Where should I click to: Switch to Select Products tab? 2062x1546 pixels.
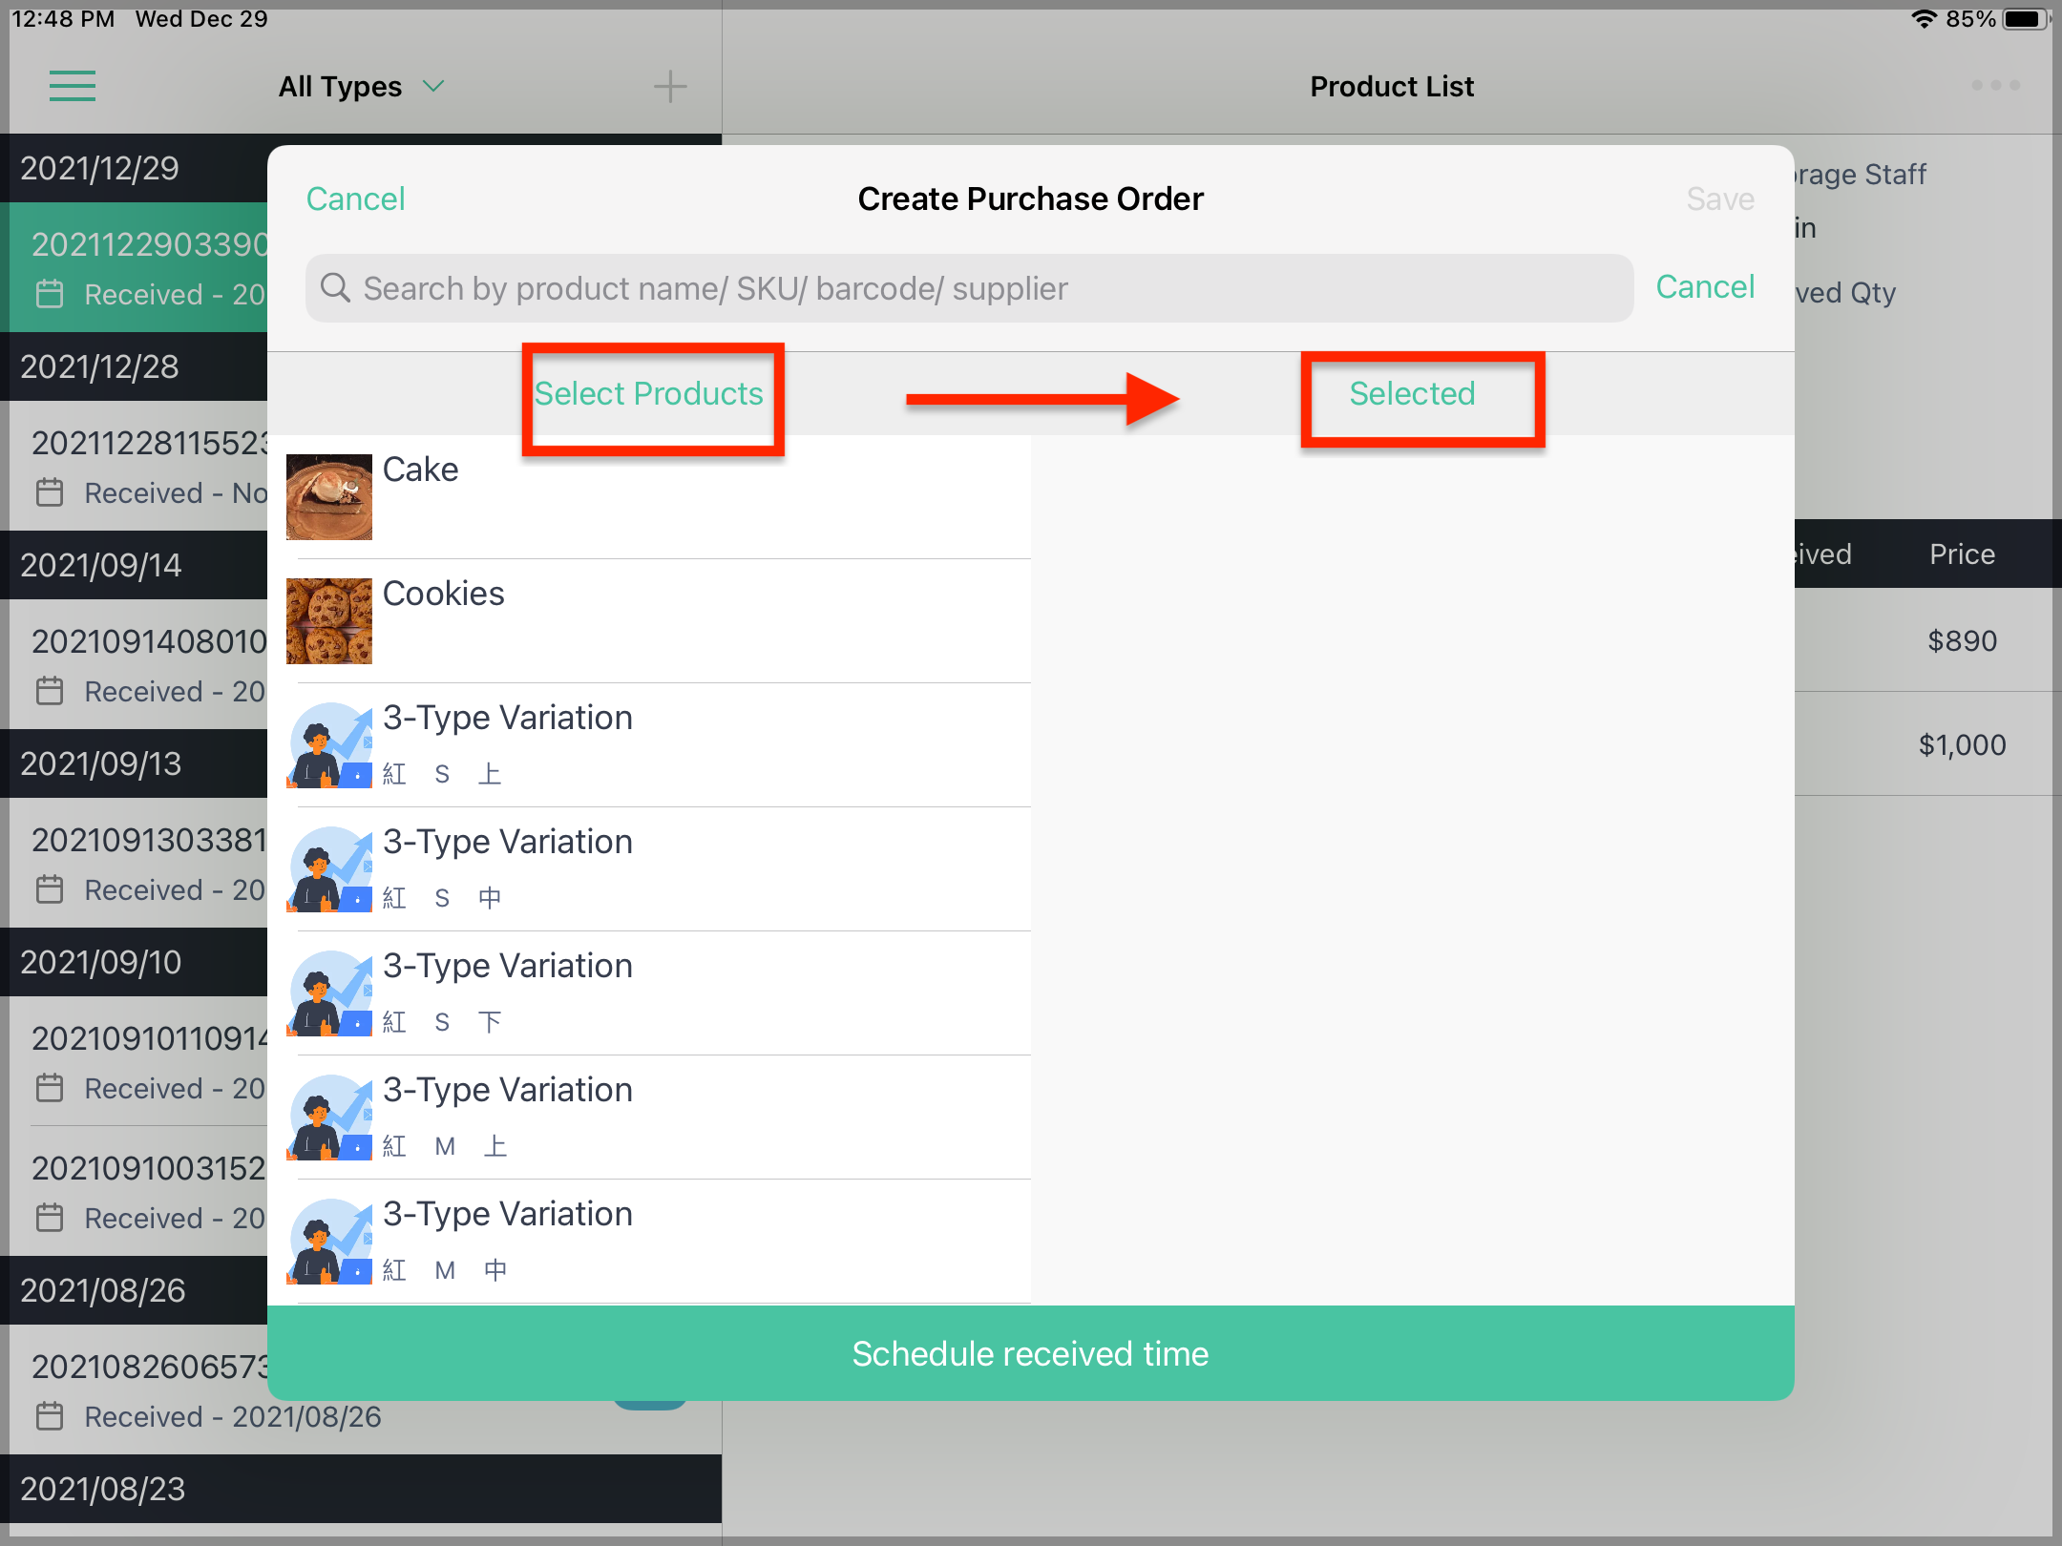pyautogui.click(x=649, y=393)
